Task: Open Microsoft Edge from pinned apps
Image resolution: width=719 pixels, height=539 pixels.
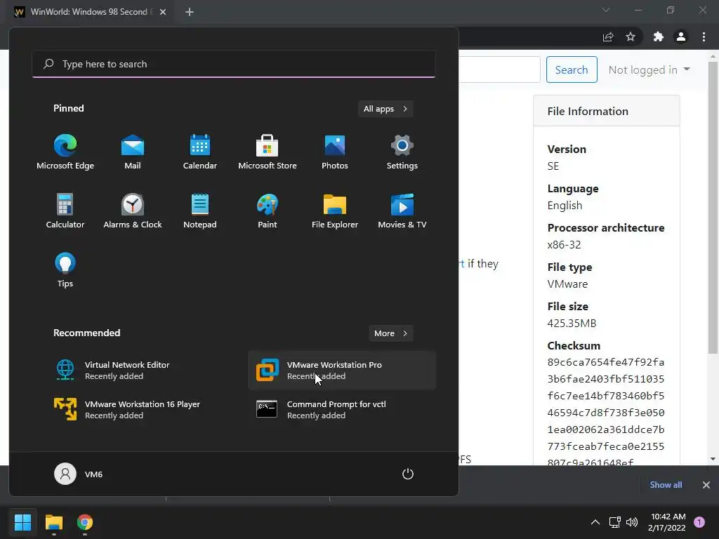Action: [x=65, y=152]
